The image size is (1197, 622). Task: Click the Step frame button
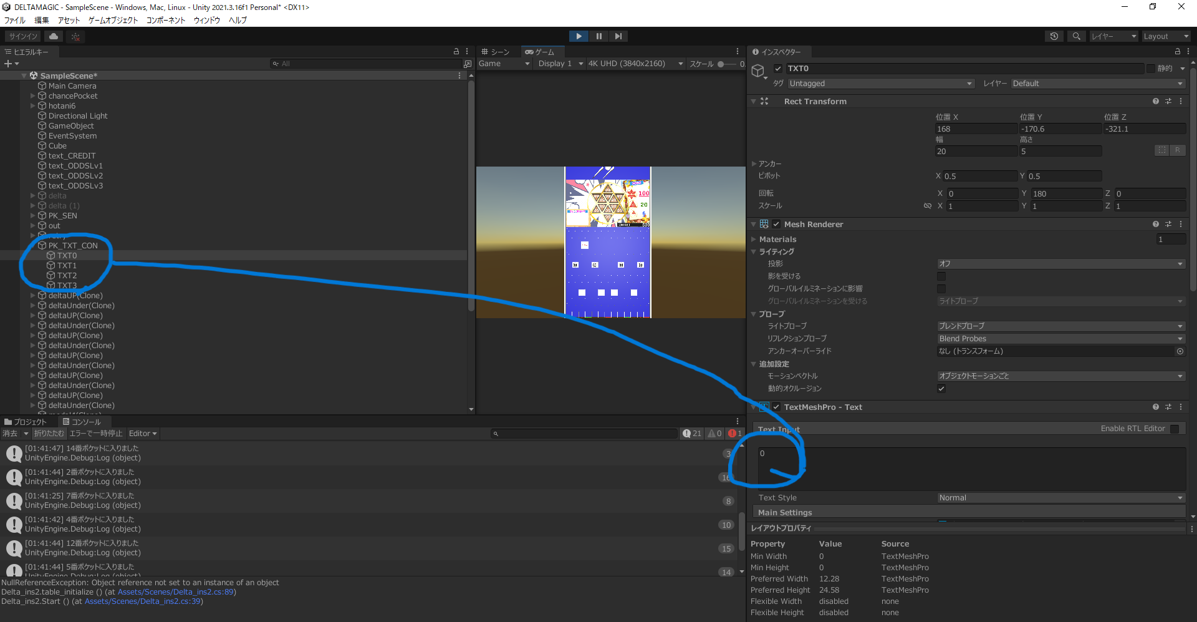[x=618, y=36]
